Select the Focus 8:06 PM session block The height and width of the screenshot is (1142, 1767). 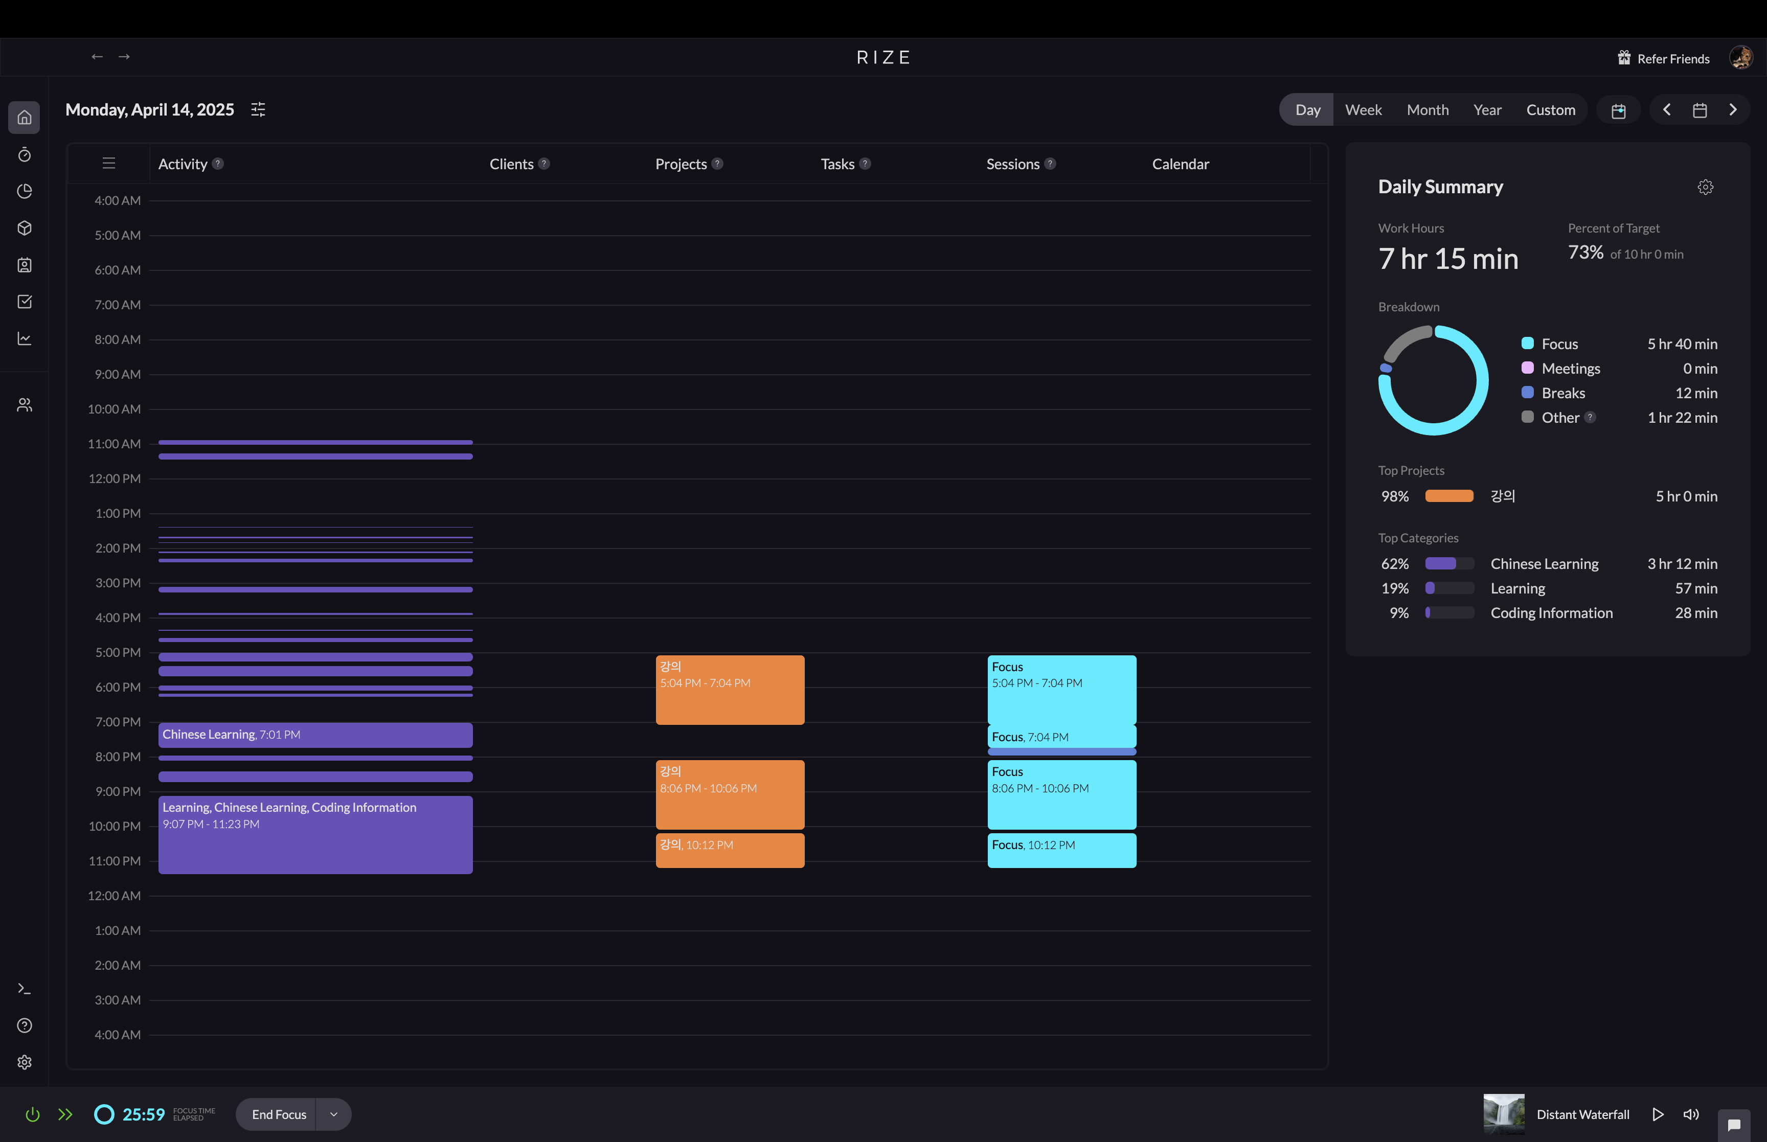coord(1061,794)
